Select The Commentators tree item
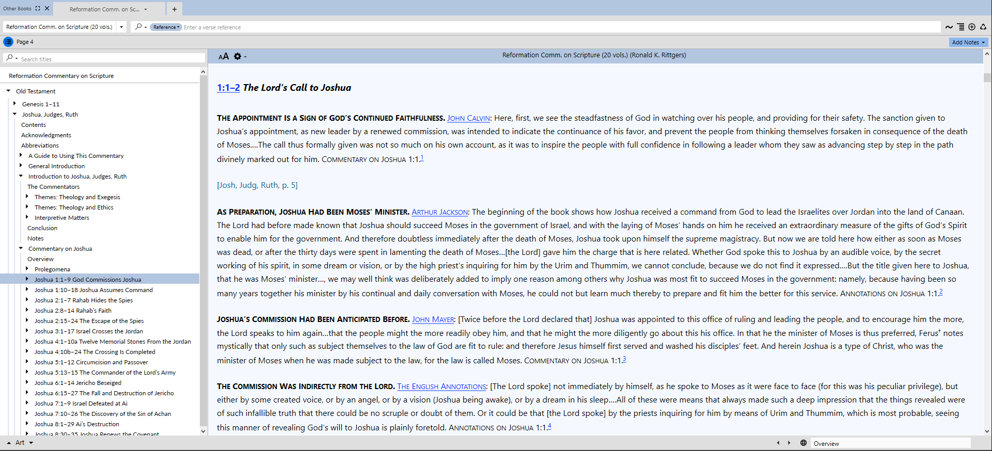 click(x=53, y=187)
